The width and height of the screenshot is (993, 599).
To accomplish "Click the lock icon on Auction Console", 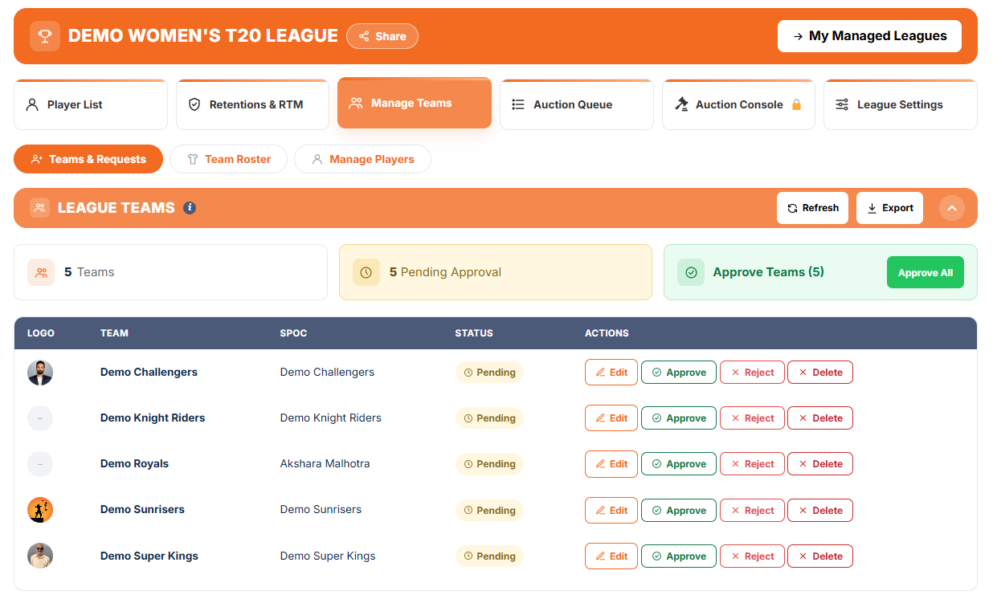I will [x=797, y=104].
